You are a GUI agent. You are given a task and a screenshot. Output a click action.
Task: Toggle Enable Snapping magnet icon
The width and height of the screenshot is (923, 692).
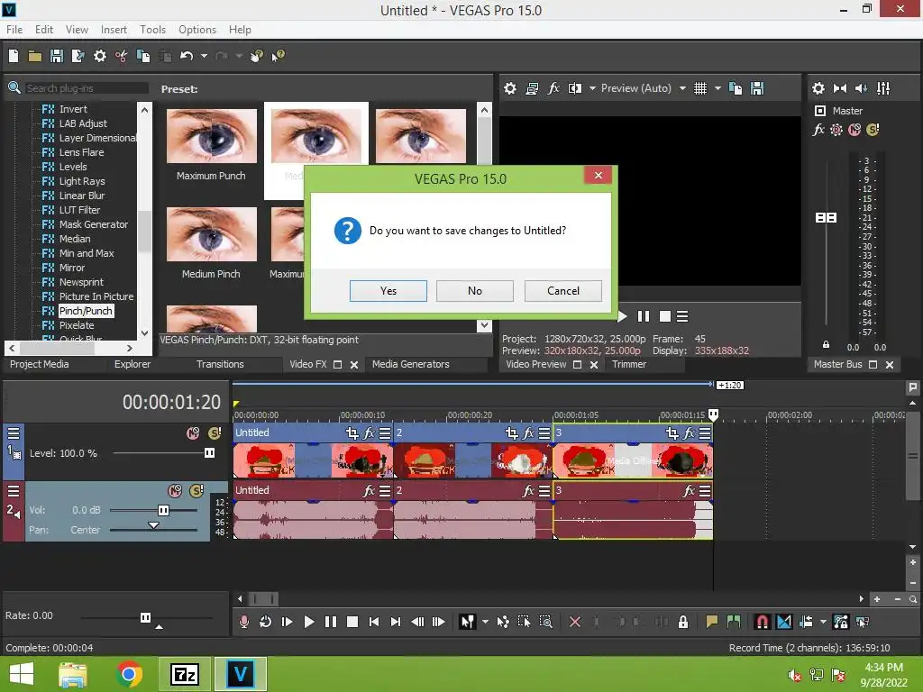coord(762,622)
